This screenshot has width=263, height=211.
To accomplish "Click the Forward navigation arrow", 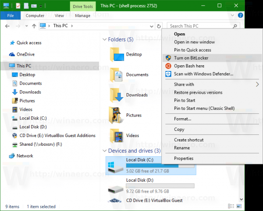I will (x=18, y=26).
